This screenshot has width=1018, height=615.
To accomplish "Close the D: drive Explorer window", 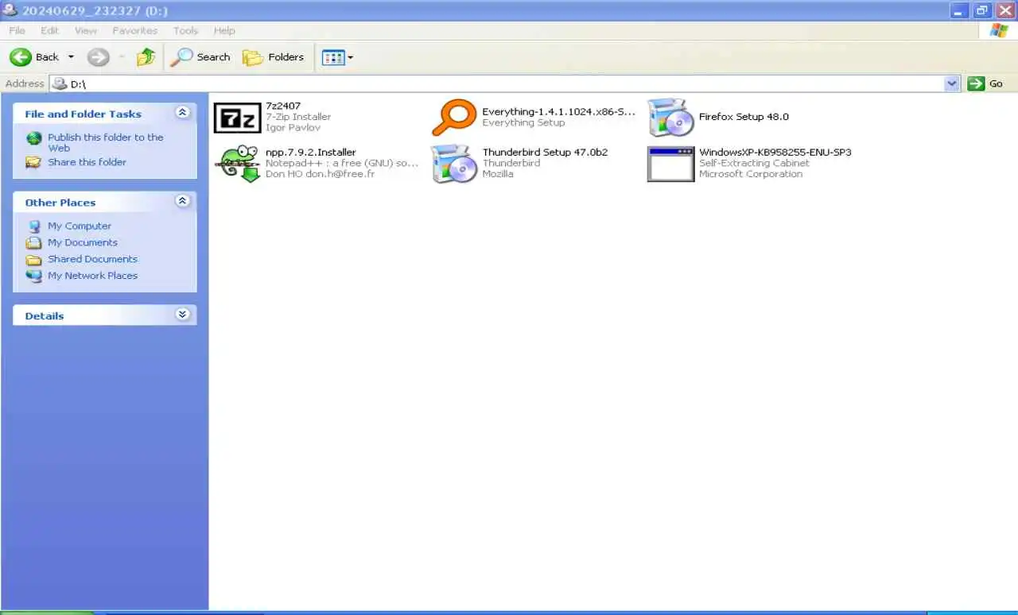I will (x=1004, y=10).
